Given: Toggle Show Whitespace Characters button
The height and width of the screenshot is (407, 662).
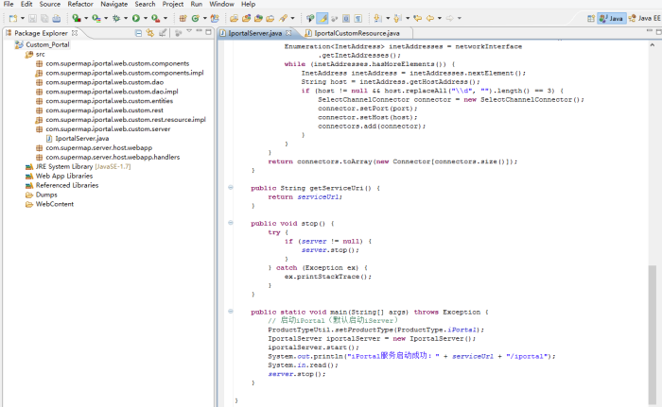Looking at the screenshot, I should pos(357,18).
